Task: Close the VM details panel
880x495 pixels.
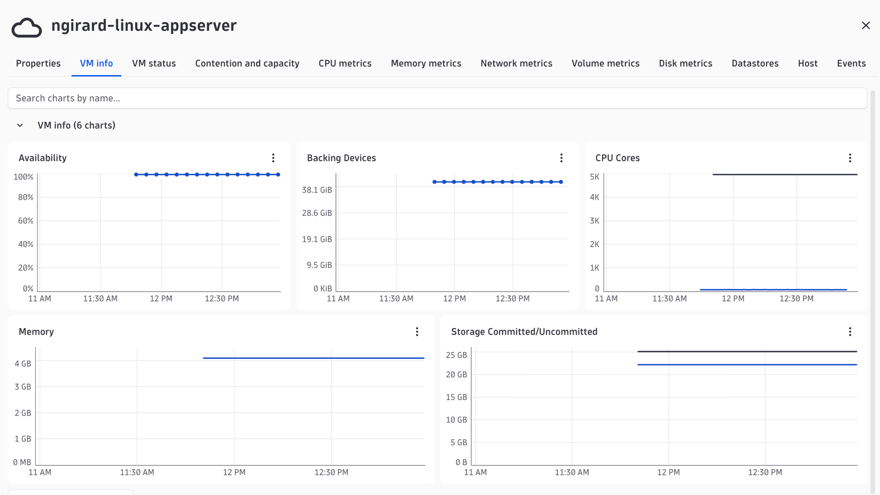Action: tap(865, 26)
